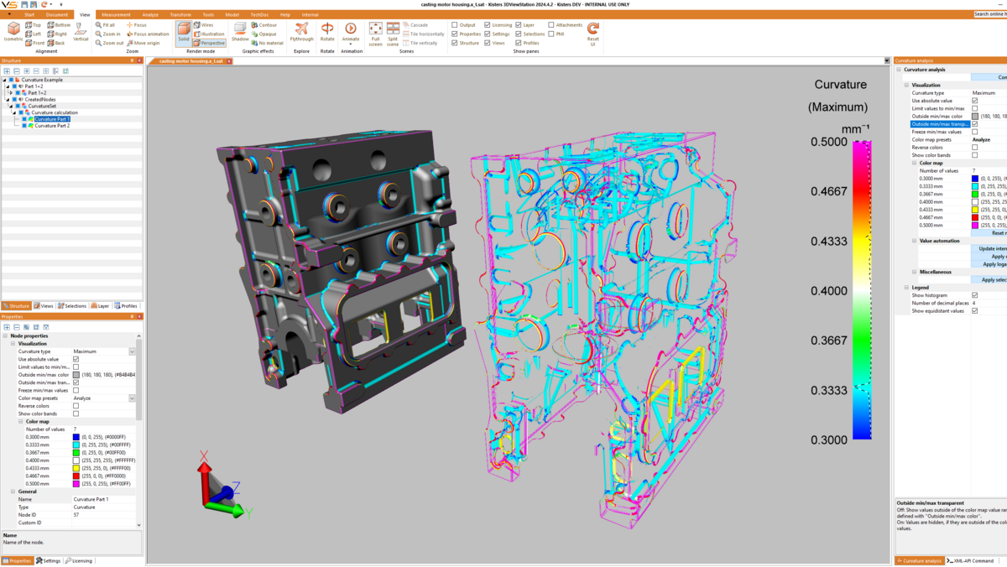Align view to Back
Viewport: 1007px width, 567px height.
coord(56,43)
